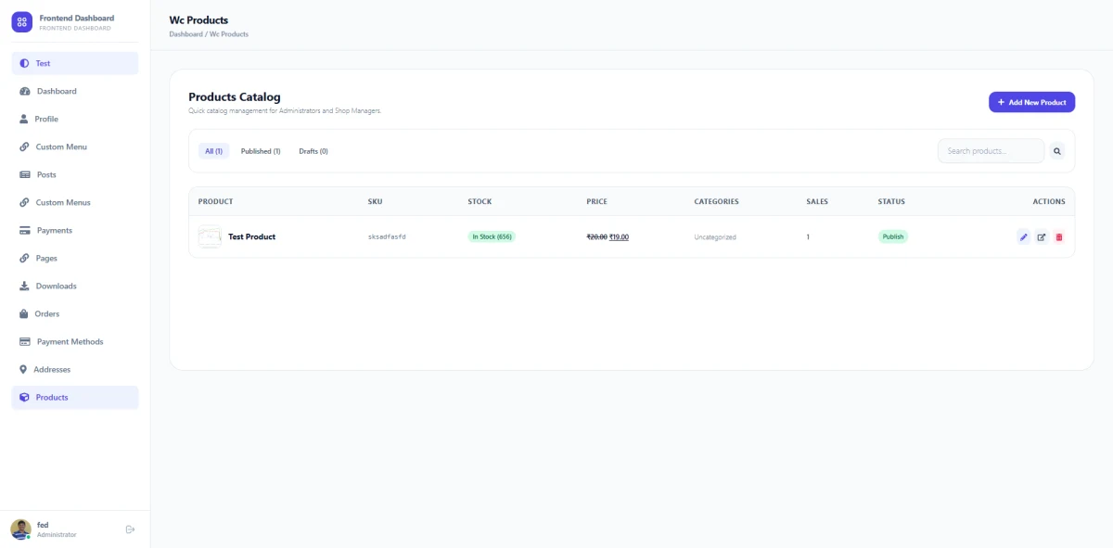The height and width of the screenshot is (548, 1113).
Task: Click the Products box sidebar icon
Action: pos(24,397)
